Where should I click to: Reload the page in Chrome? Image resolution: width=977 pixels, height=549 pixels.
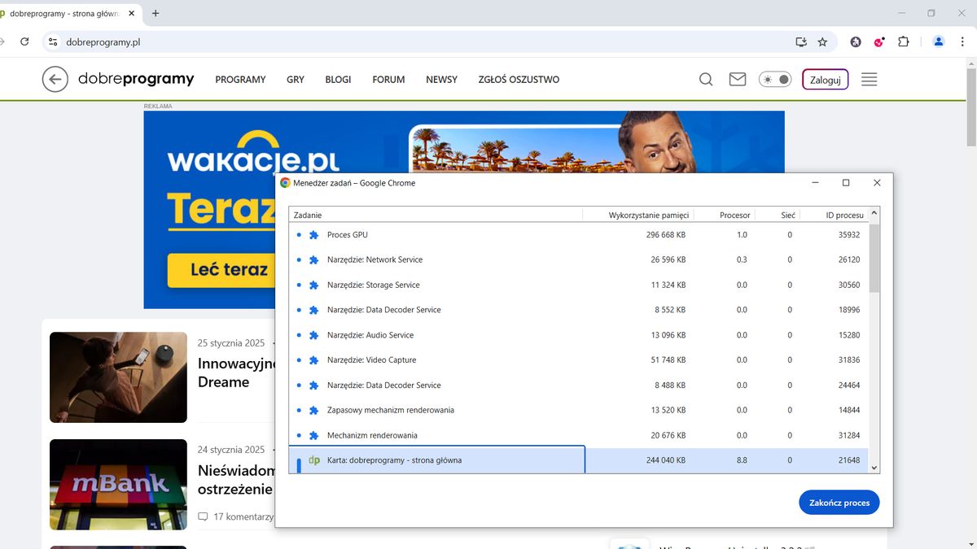point(24,41)
